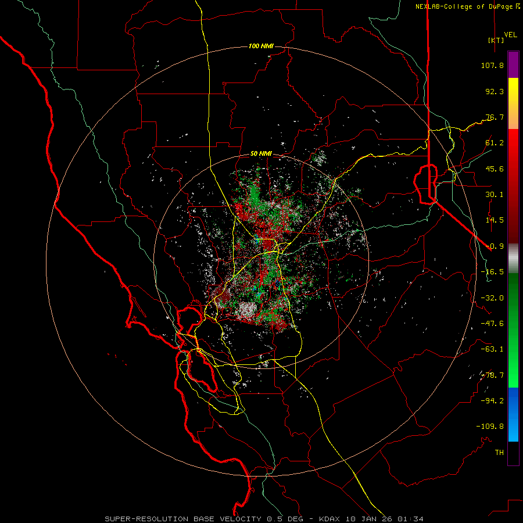Click the -16.5 legend value

tap(492, 272)
